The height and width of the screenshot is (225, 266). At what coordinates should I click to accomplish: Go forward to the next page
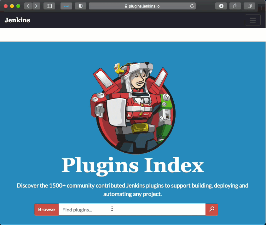click(x=36, y=6)
